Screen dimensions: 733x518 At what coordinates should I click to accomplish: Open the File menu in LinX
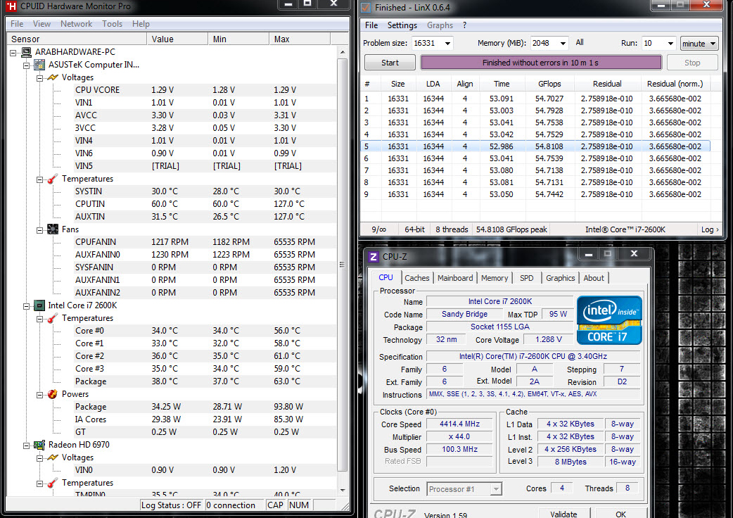(371, 25)
